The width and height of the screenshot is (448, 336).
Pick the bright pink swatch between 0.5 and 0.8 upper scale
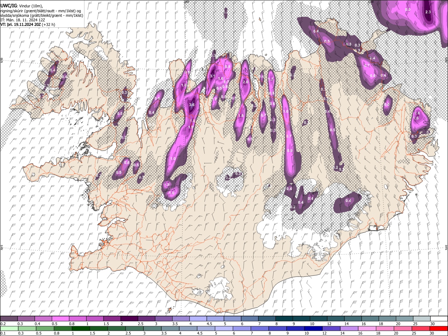(x=61, y=318)
